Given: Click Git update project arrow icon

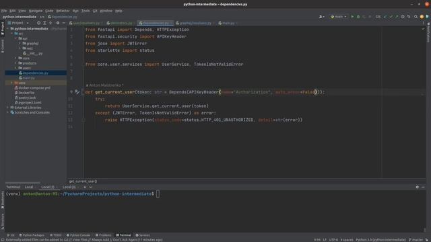Looking at the screenshot, I should tap(385, 17).
